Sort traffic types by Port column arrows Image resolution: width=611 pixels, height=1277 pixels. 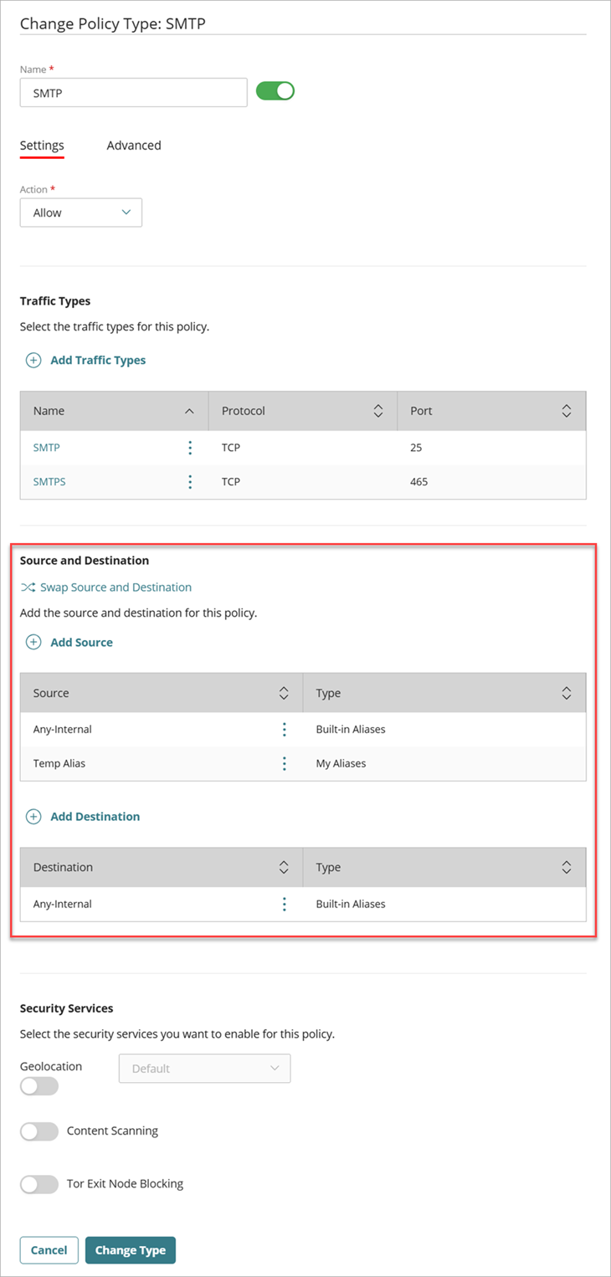point(567,411)
